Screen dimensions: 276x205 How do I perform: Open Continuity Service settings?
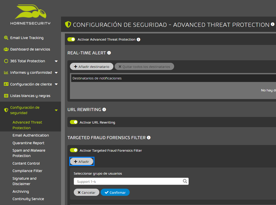click(28, 199)
